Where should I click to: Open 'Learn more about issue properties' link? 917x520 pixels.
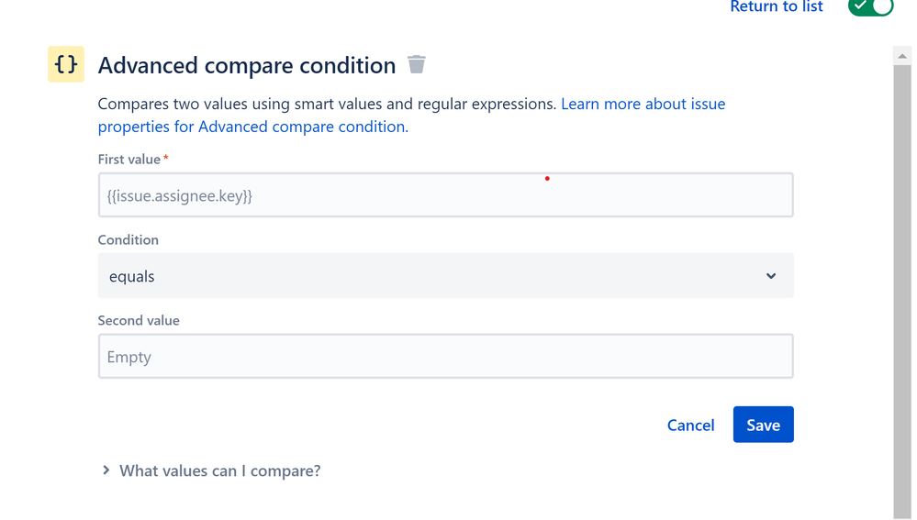point(643,105)
